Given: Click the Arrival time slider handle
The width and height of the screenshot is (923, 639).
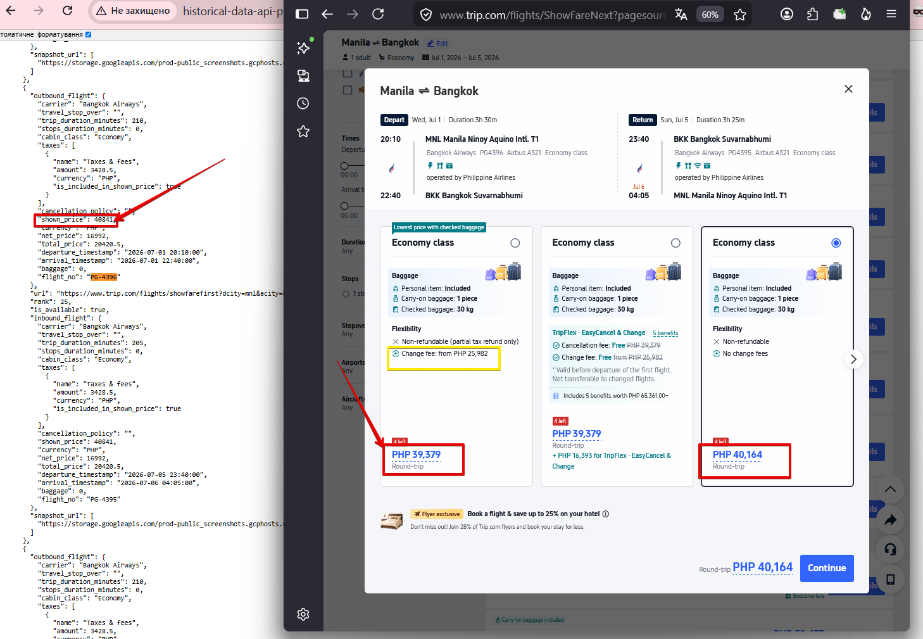Looking at the screenshot, I should 344,206.
